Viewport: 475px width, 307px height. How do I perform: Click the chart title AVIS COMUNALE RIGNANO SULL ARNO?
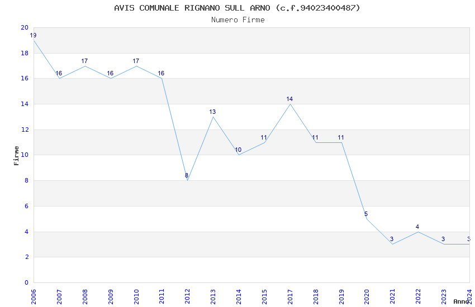pos(237,8)
